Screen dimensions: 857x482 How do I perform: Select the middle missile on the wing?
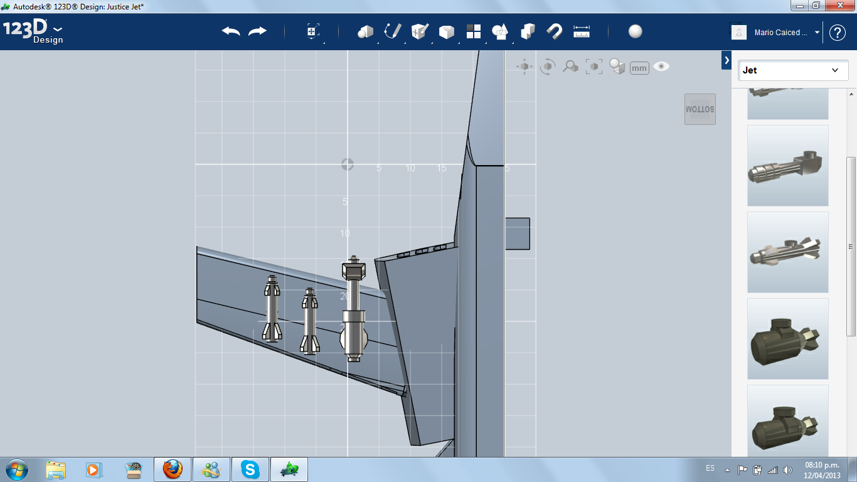point(309,321)
